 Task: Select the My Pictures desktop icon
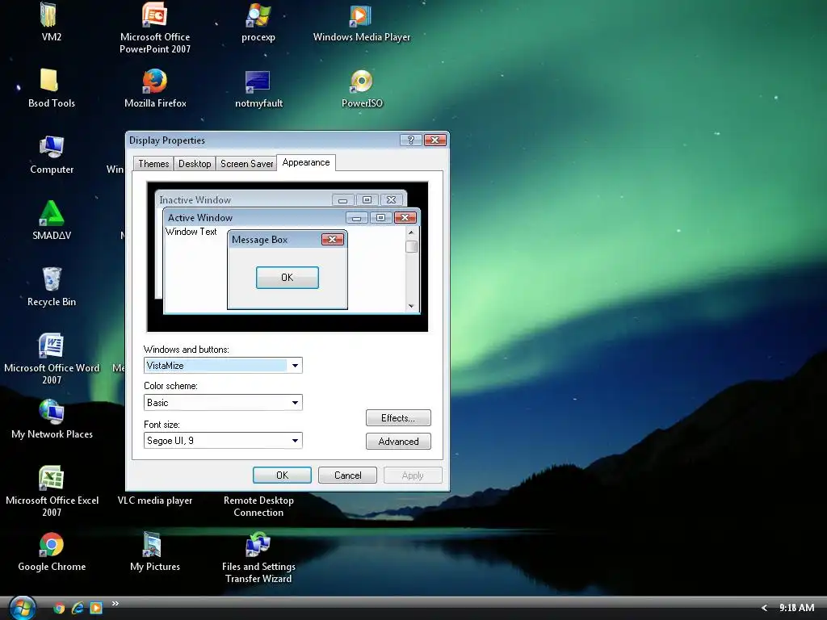point(153,545)
